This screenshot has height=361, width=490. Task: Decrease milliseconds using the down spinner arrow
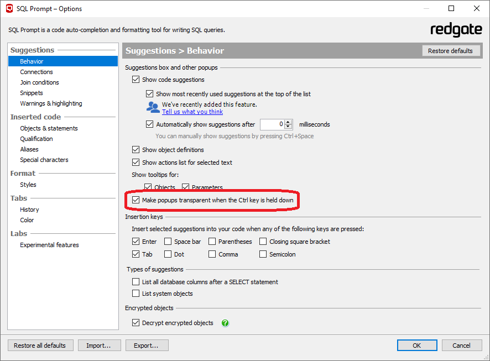point(288,127)
